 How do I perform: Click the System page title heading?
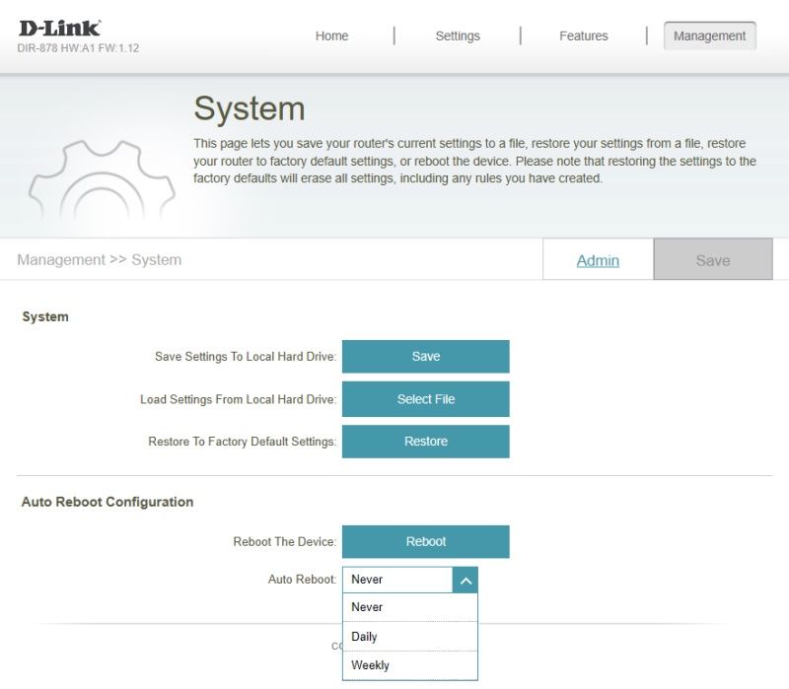(x=250, y=108)
